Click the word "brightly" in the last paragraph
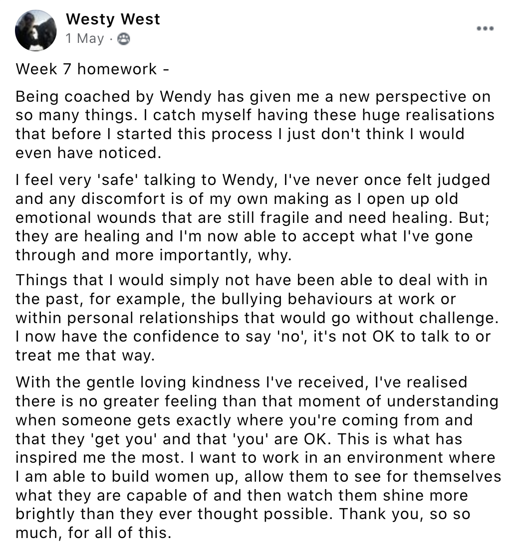 (45, 515)
